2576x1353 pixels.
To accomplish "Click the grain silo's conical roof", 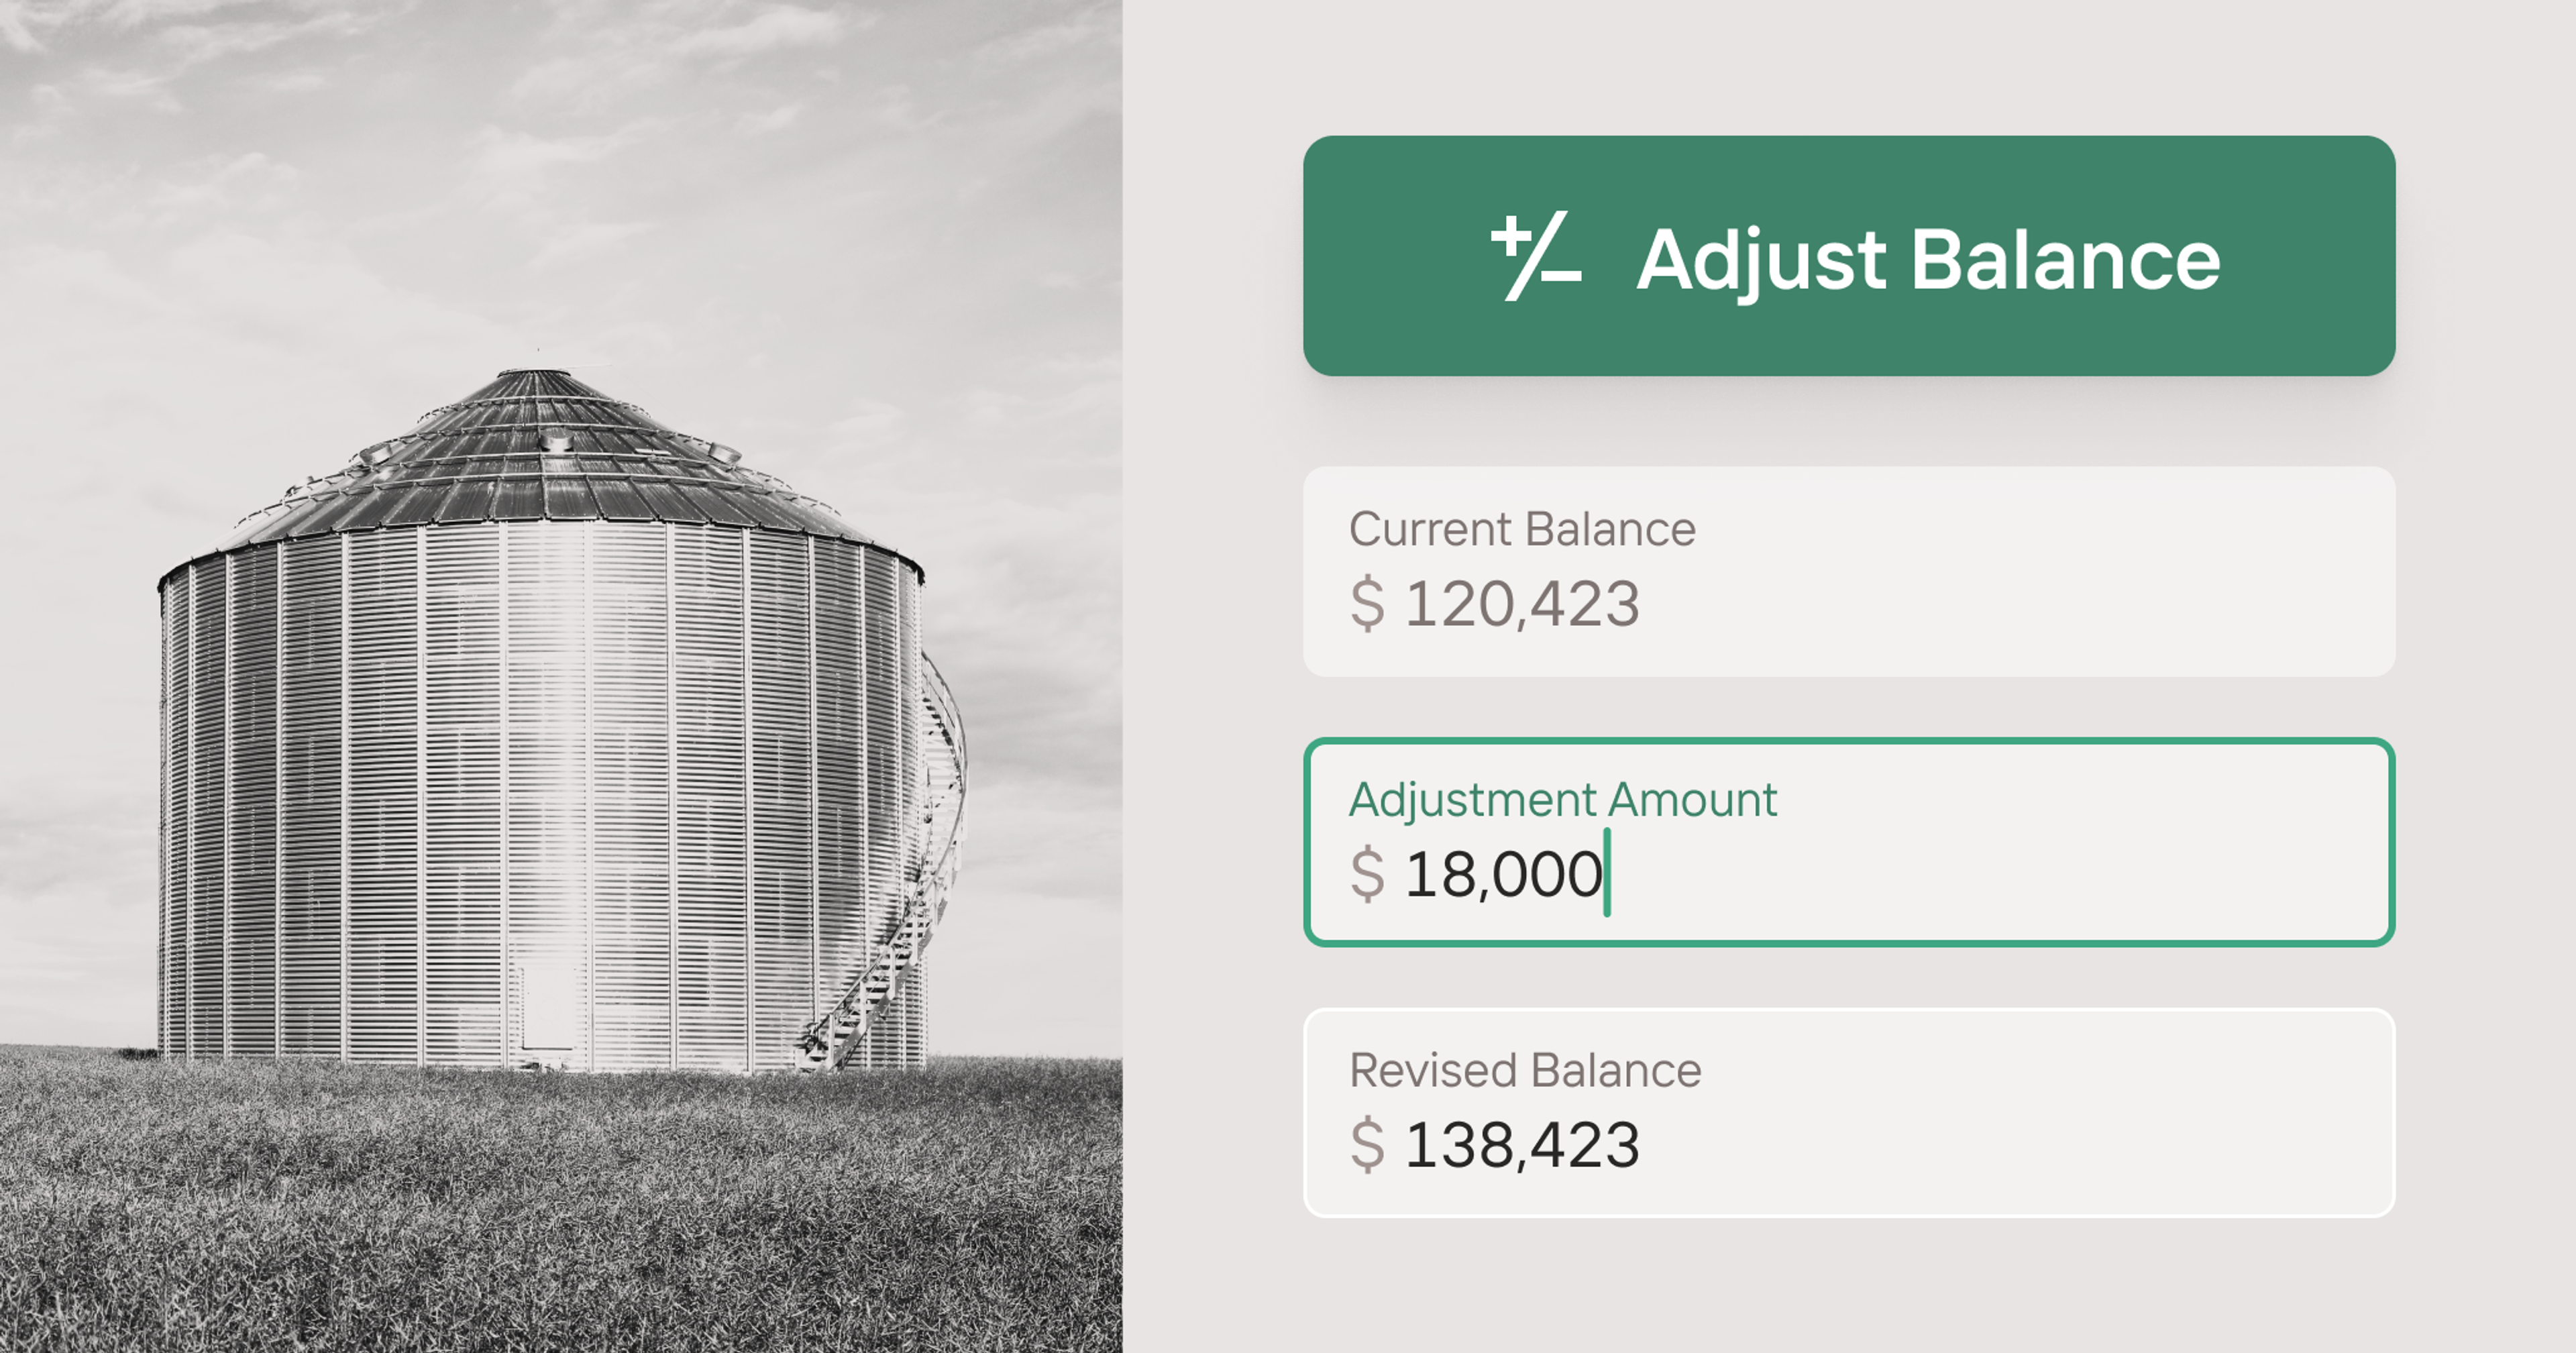I will 540,460.
